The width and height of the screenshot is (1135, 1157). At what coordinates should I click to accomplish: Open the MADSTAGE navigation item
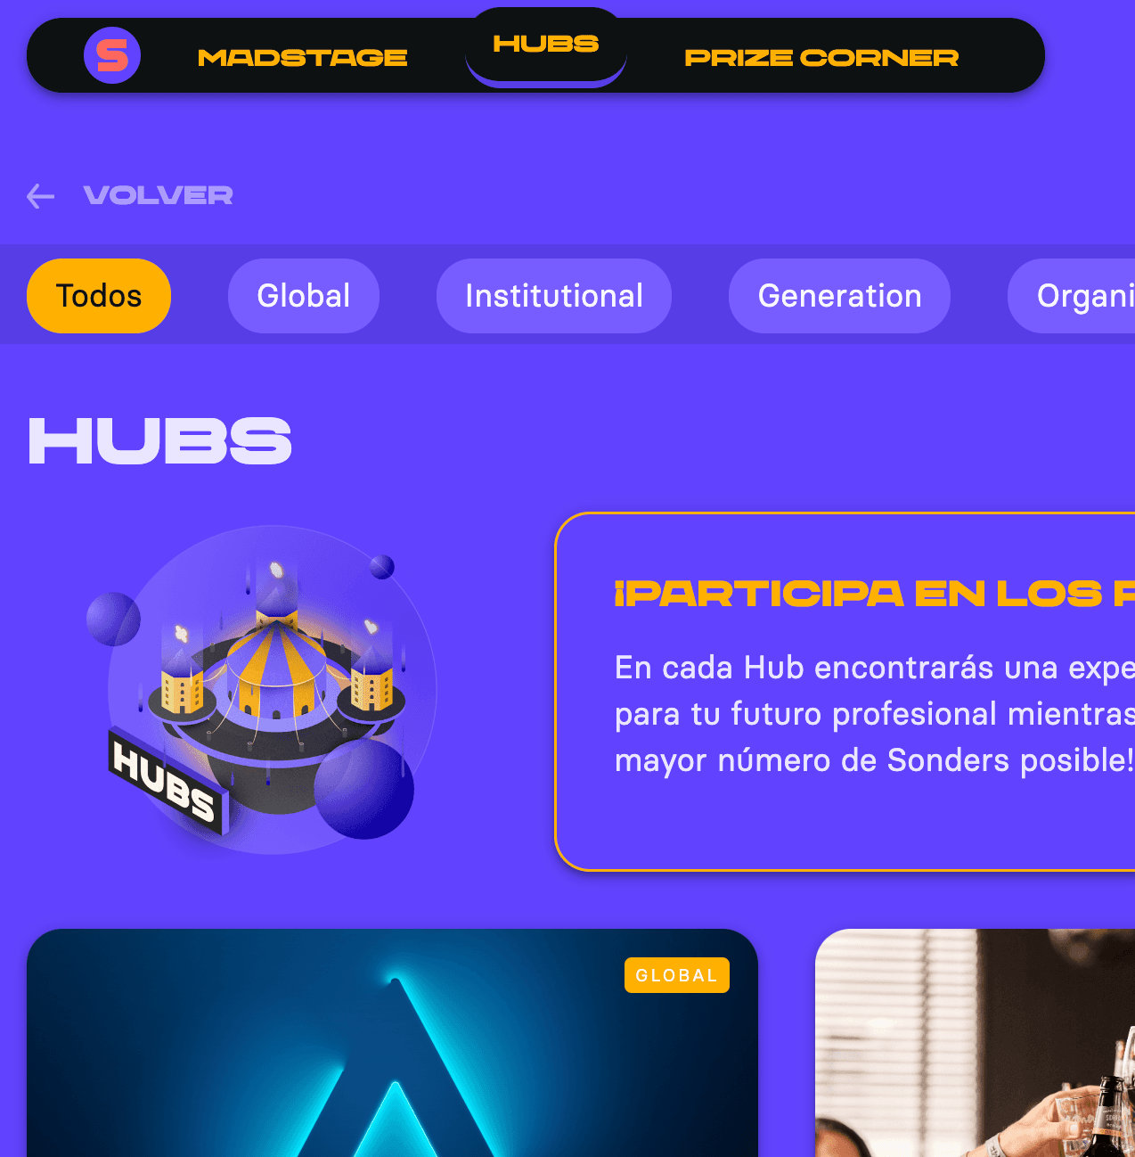click(302, 58)
